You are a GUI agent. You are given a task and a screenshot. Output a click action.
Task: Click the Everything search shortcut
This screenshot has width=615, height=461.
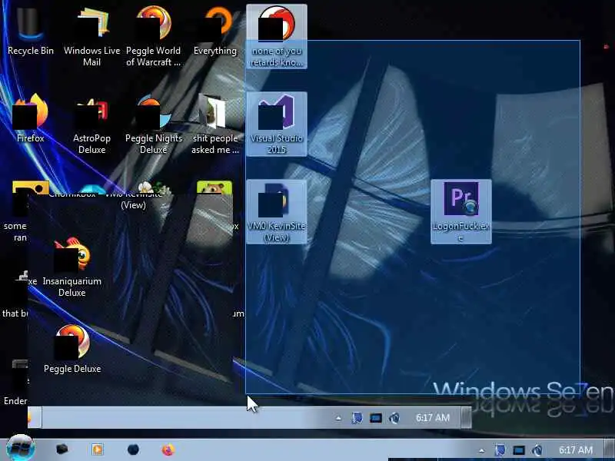point(215,33)
